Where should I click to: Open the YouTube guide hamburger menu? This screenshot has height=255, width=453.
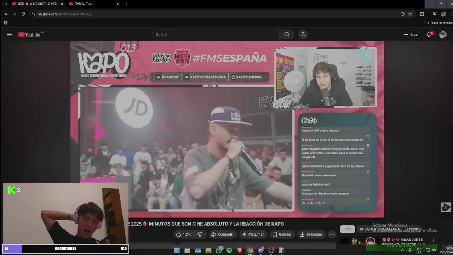10,34
